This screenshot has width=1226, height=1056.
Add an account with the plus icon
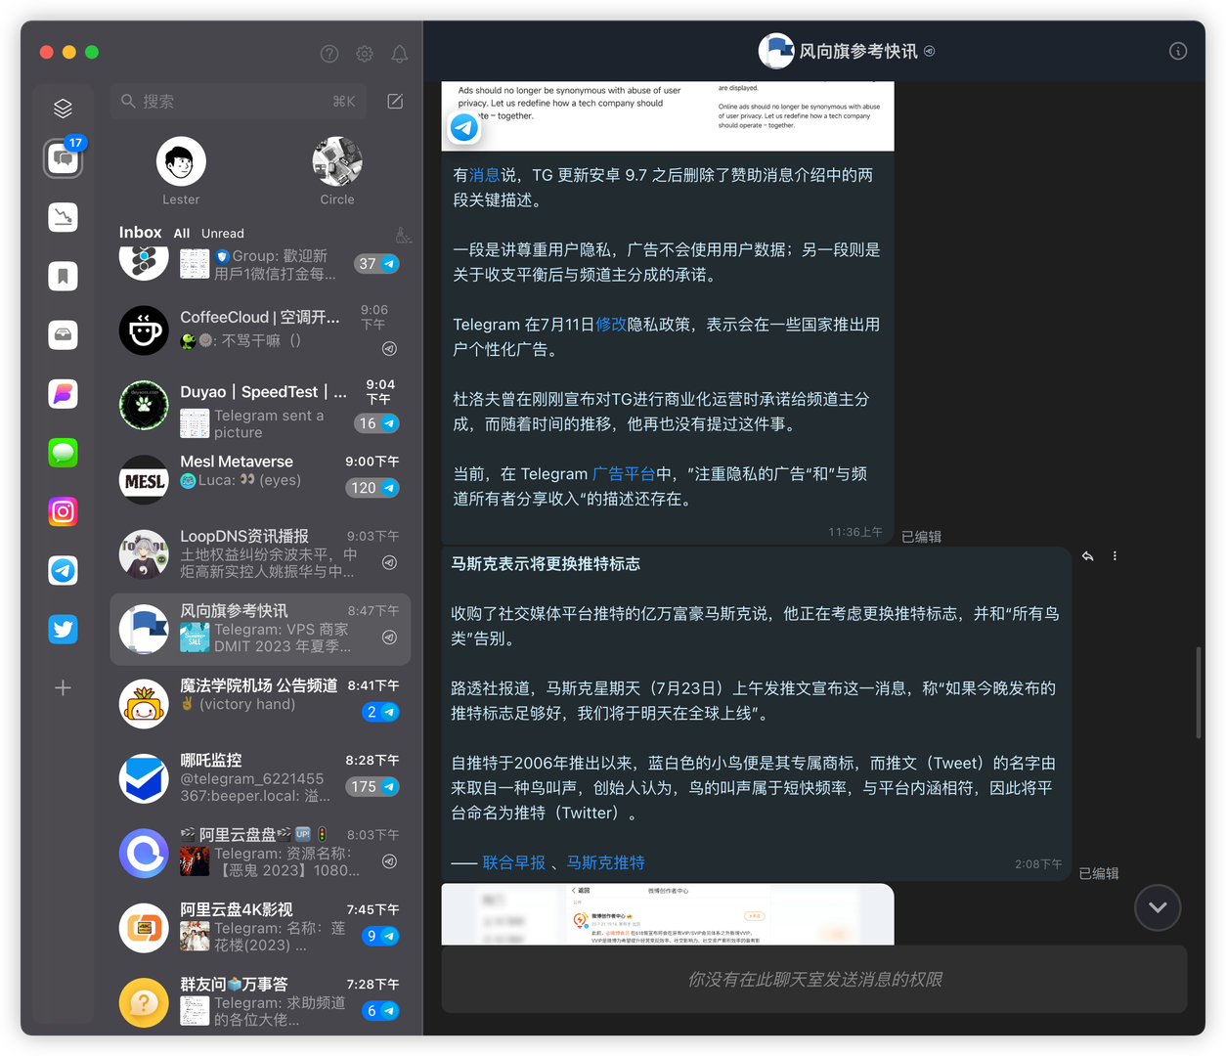[x=63, y=687]
